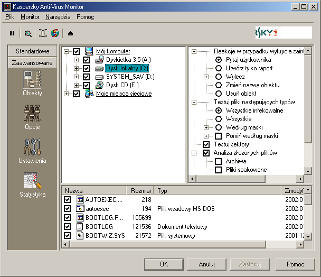Open the Monitor menu
321x277 pixels.
30,17
